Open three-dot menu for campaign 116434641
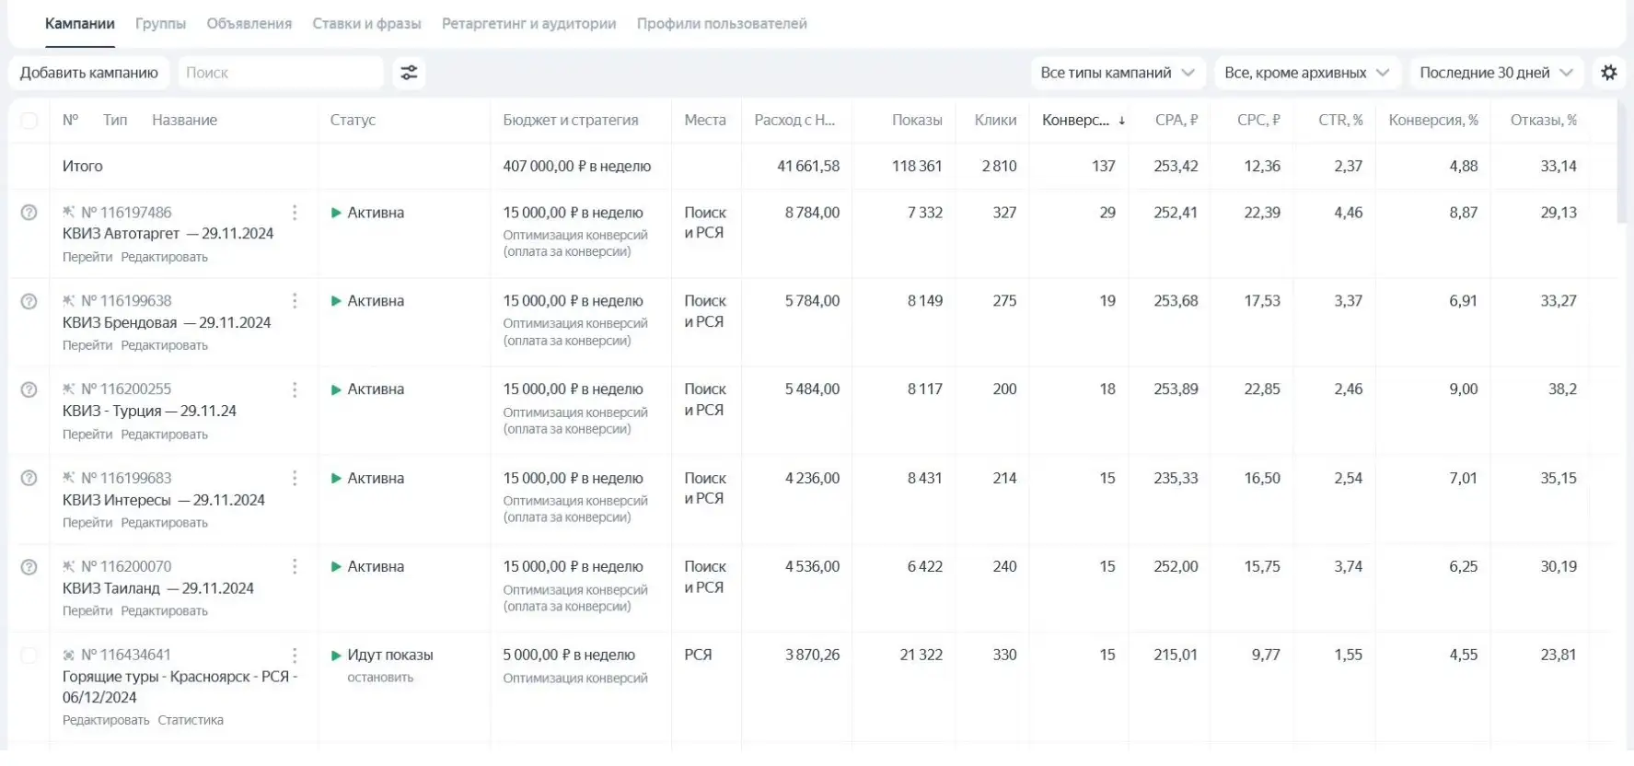The height and width of the screenshot is (766, 1634). (295, 656)
